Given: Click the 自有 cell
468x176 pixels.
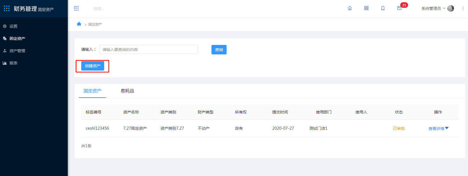Looking at the screenshot, I should pyautogui.click(x=239, y=128).
